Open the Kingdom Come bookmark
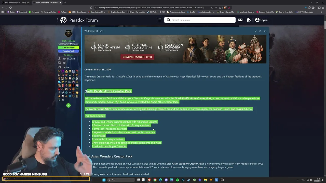 [117, 12]
